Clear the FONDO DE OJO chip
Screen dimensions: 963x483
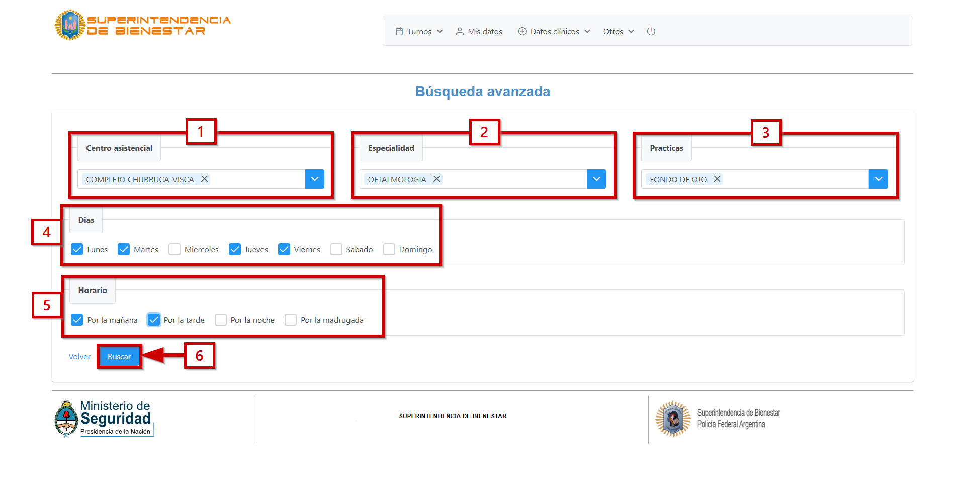(717, 179)
